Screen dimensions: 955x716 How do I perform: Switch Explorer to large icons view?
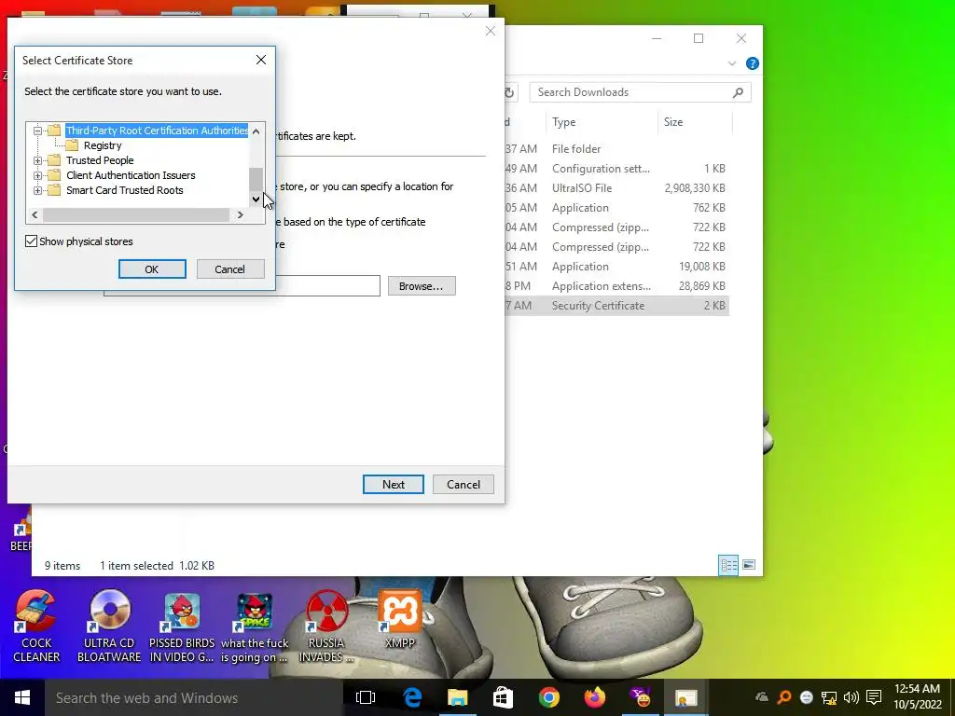coord(749,565)
